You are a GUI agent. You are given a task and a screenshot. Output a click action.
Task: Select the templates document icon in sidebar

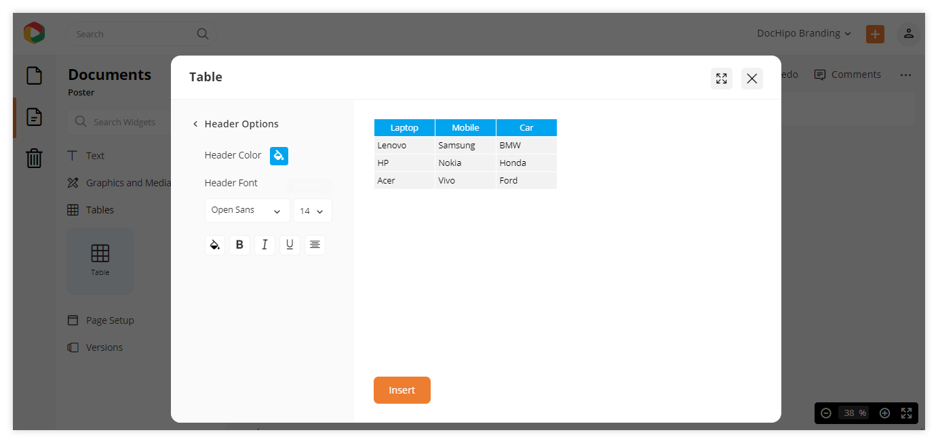point(34,117)
